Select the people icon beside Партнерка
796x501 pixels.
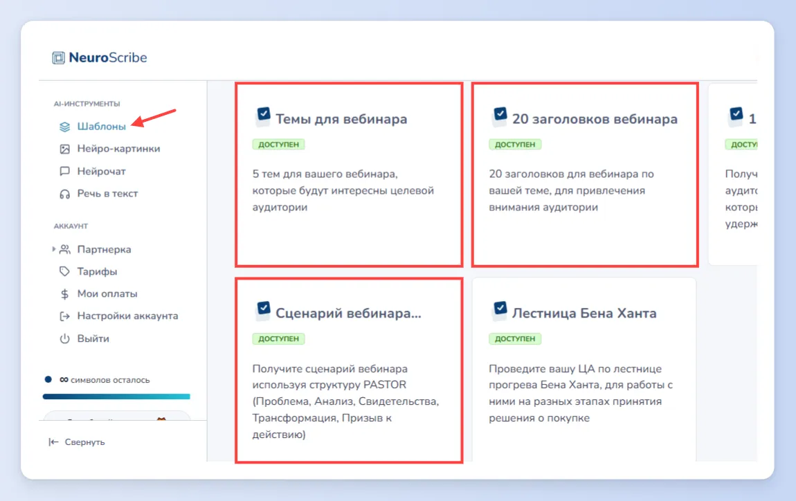coord(64,249)
